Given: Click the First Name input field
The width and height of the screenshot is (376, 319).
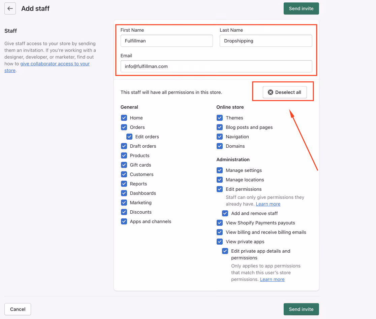Looking at the screenshot, I should pos(167,41).
